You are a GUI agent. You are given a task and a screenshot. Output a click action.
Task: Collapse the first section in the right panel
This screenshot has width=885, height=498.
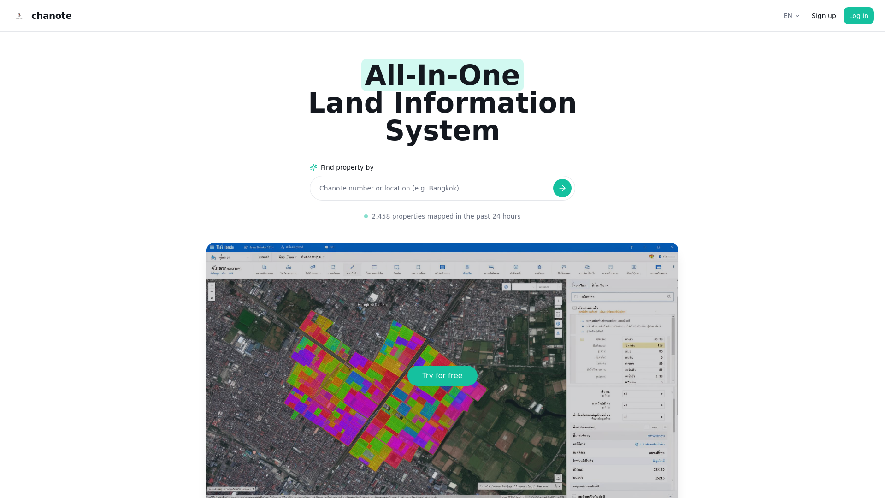click(x=574, y=308)
